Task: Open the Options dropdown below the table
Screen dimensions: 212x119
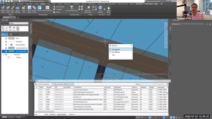Action: (72, 114)
